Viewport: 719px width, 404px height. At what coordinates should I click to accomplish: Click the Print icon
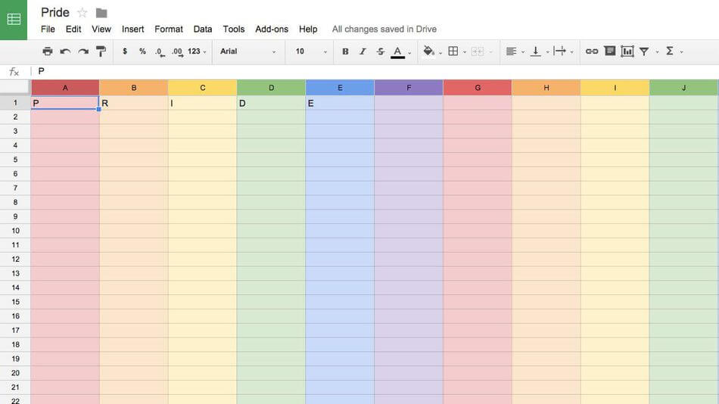point(47,51)
